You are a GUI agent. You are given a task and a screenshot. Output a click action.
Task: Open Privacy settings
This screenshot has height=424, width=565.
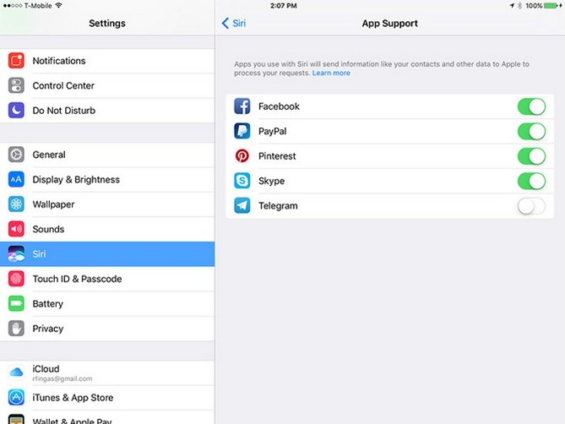pos(107,329)
